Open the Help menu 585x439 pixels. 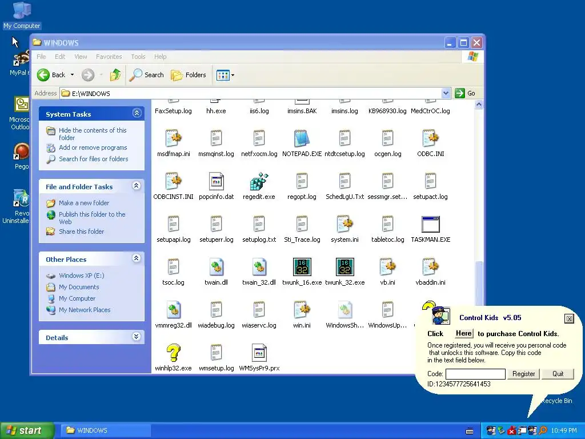pyautogui.click(x=160, y=57)
